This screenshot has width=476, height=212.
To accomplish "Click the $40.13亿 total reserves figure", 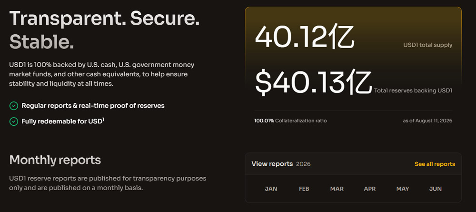I will (x=313, y=82).
